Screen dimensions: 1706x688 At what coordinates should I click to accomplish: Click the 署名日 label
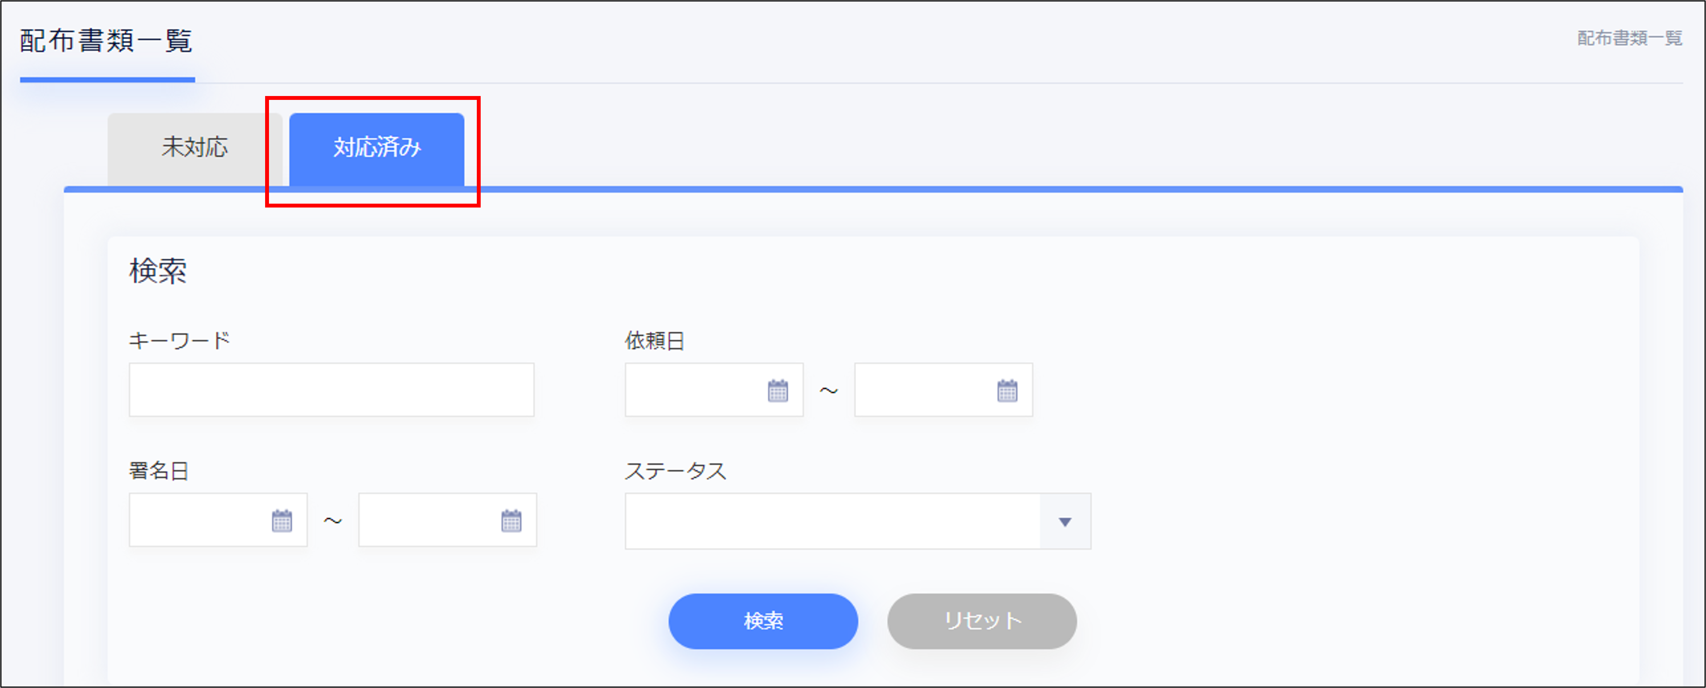tap(159, 470)
